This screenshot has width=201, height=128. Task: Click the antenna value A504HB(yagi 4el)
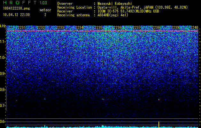pyautogui.click(x=113, y=15)
